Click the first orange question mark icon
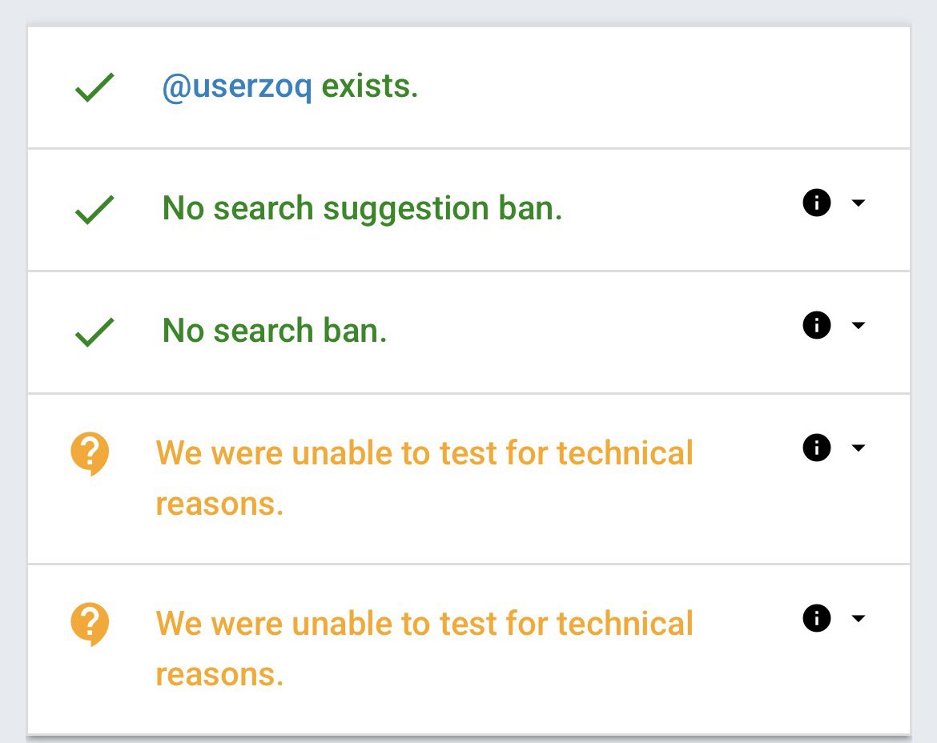 [90, 453]
